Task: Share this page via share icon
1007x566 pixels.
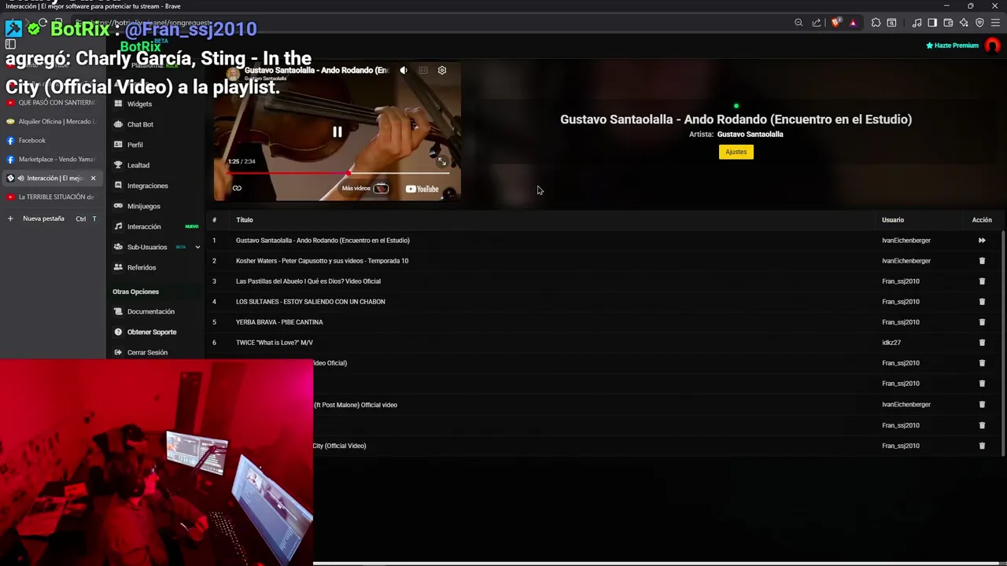Action: [817, 23]
